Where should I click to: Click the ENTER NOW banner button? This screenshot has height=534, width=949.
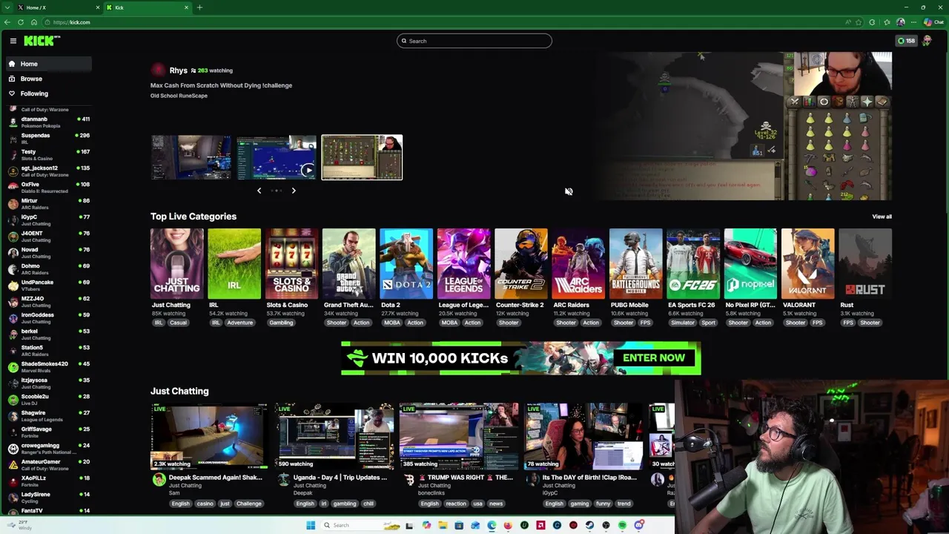[654, 357]
